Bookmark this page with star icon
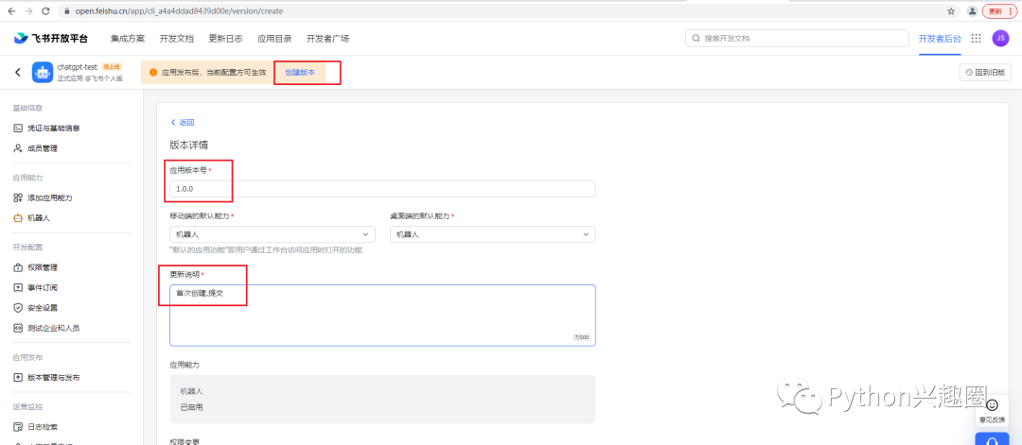This screenshot has width=1022, height=445. pyautogui.click(x=951, y=10)
